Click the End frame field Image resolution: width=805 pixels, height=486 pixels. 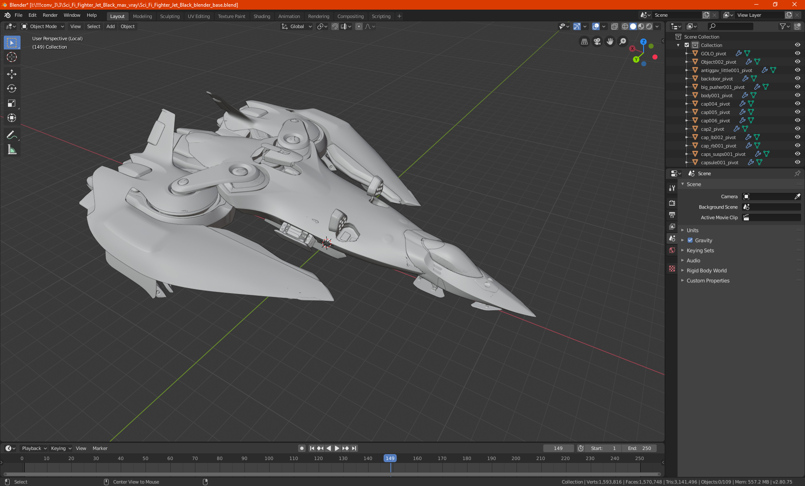[x=639, y=448]
